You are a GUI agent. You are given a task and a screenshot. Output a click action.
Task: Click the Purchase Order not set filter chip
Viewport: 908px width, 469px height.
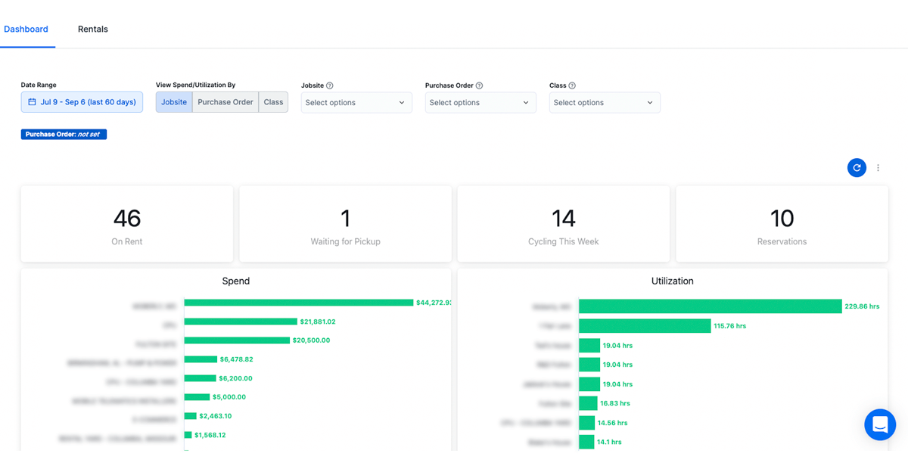coord(64,134)
